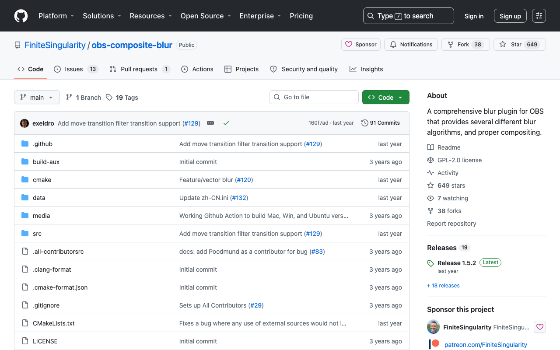Viewport: 560px width, 350px height.
Task: Expand the Platform menu
Action: click(x=56, y=16)
